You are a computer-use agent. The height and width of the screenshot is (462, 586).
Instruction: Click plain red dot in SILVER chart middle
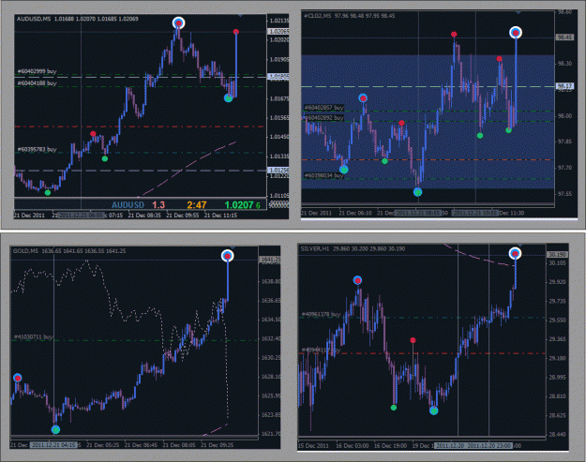coord(413,340)
